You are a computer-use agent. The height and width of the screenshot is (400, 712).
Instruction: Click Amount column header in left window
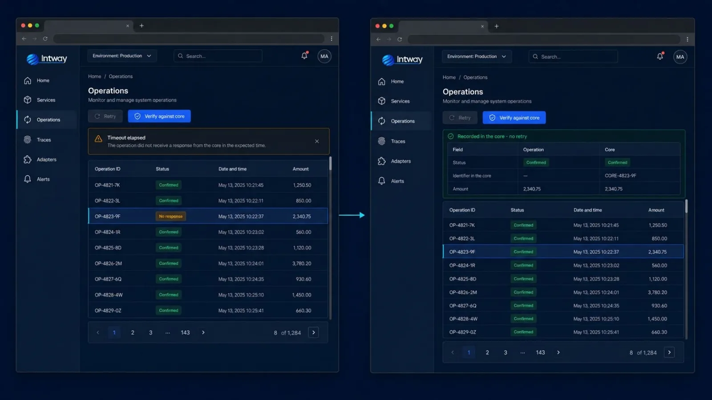[300, 169]
